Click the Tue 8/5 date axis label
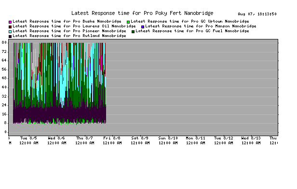 28,138
